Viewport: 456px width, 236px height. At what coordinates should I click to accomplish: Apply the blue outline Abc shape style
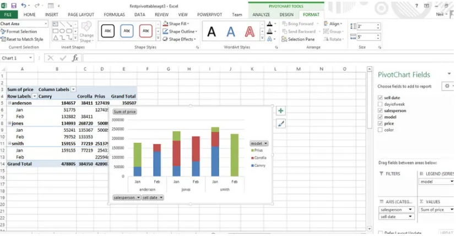(127, 31)
